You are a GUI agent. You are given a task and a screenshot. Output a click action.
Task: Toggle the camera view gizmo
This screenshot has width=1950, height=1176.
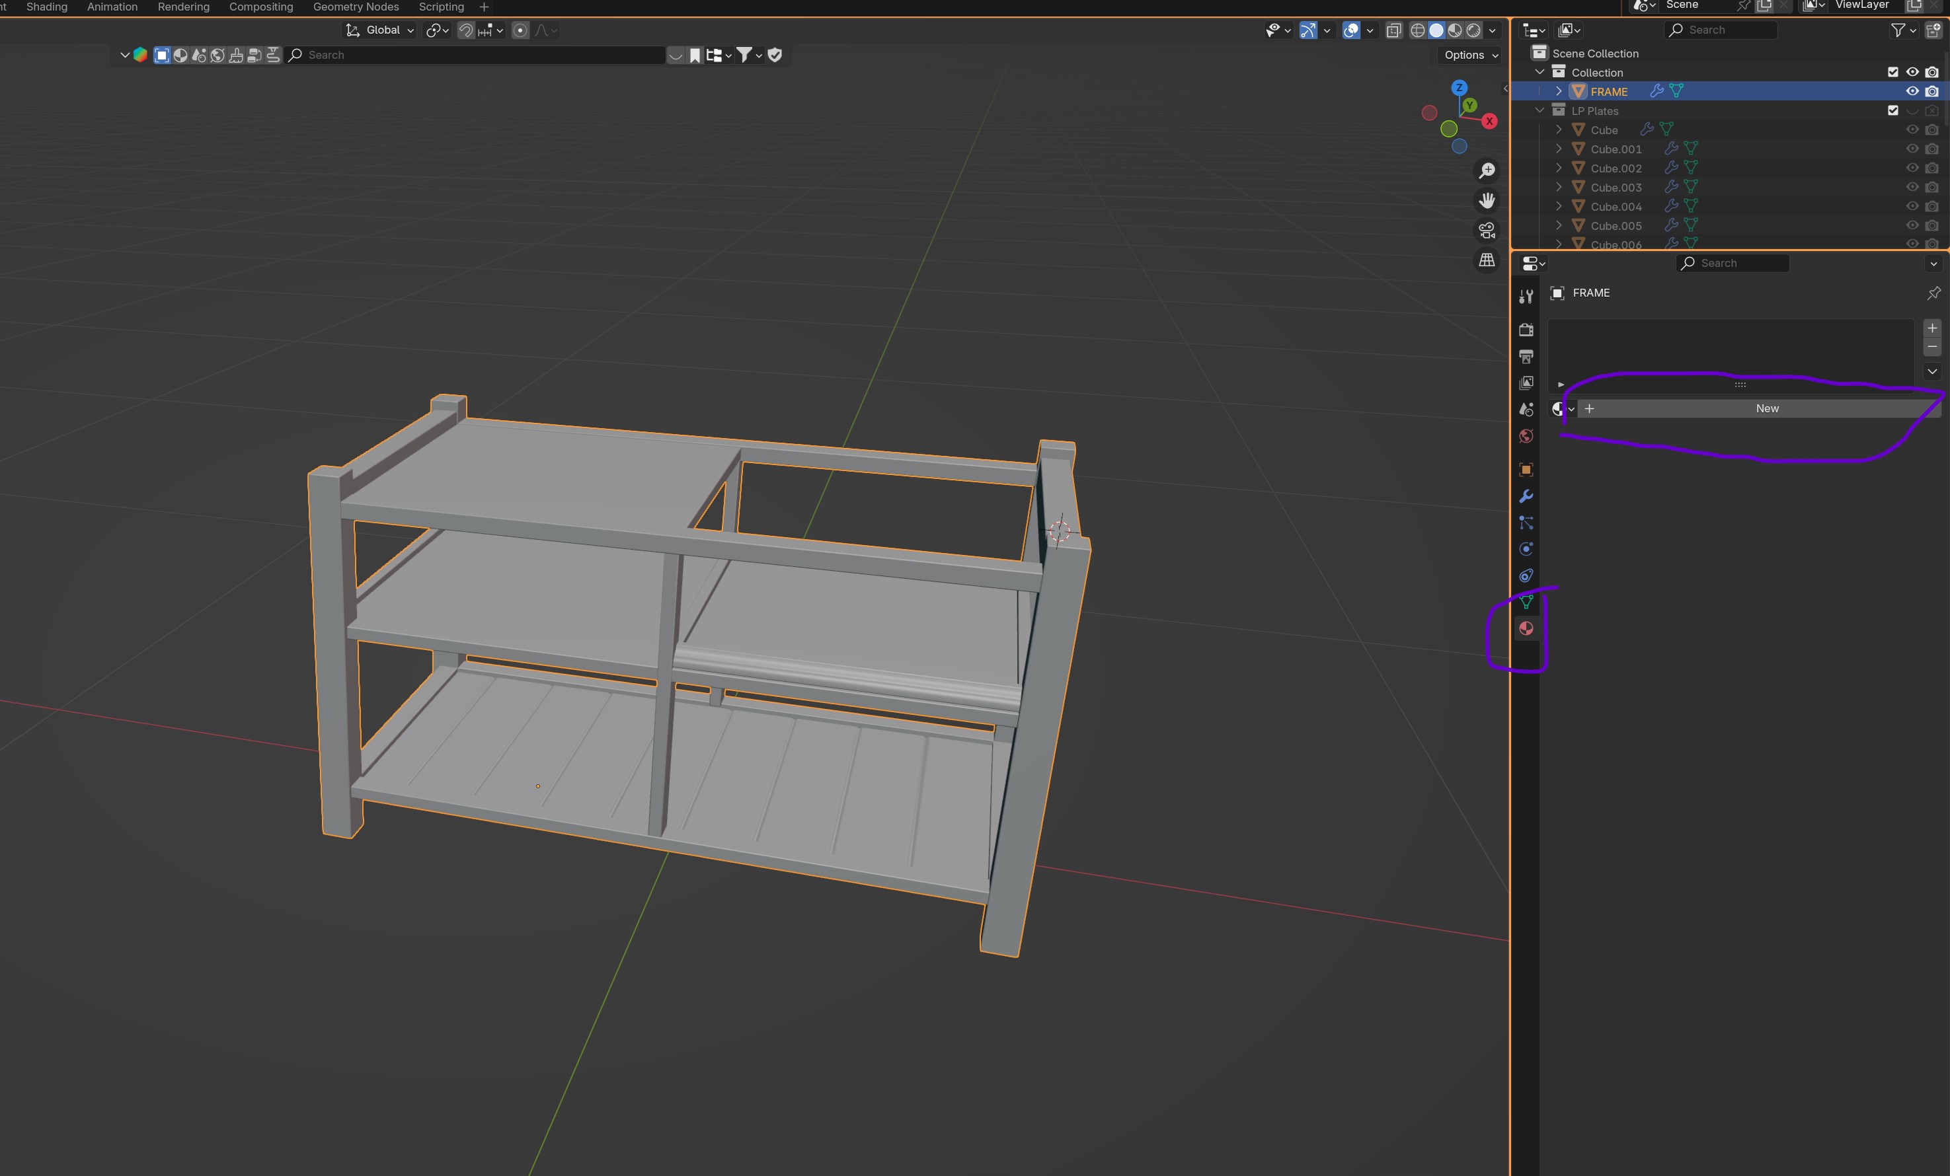1487,230
